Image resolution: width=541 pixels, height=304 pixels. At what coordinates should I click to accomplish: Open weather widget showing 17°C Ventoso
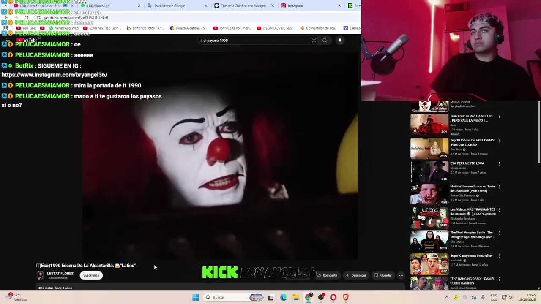coord(15,297)
